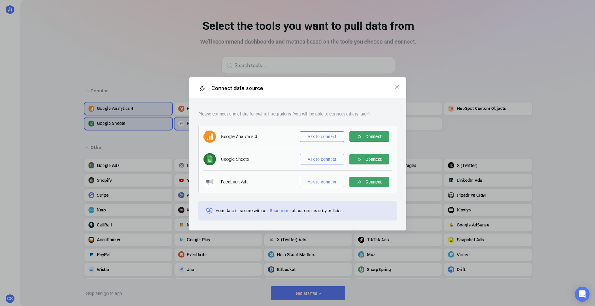Click the Get started button
595x306 pixels.
tap(308, 293)
